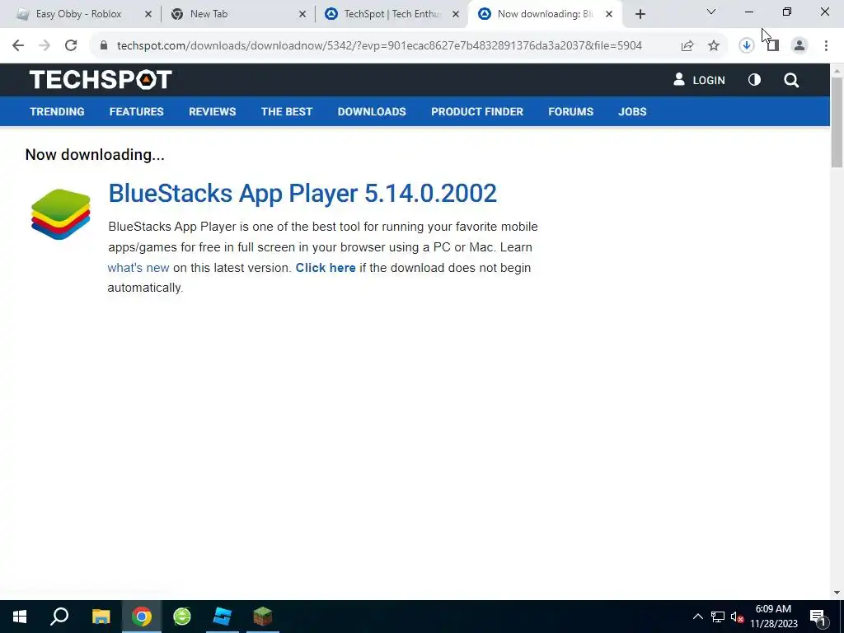
Task: Click the network tray icon
Action: (x=718, y=617)
